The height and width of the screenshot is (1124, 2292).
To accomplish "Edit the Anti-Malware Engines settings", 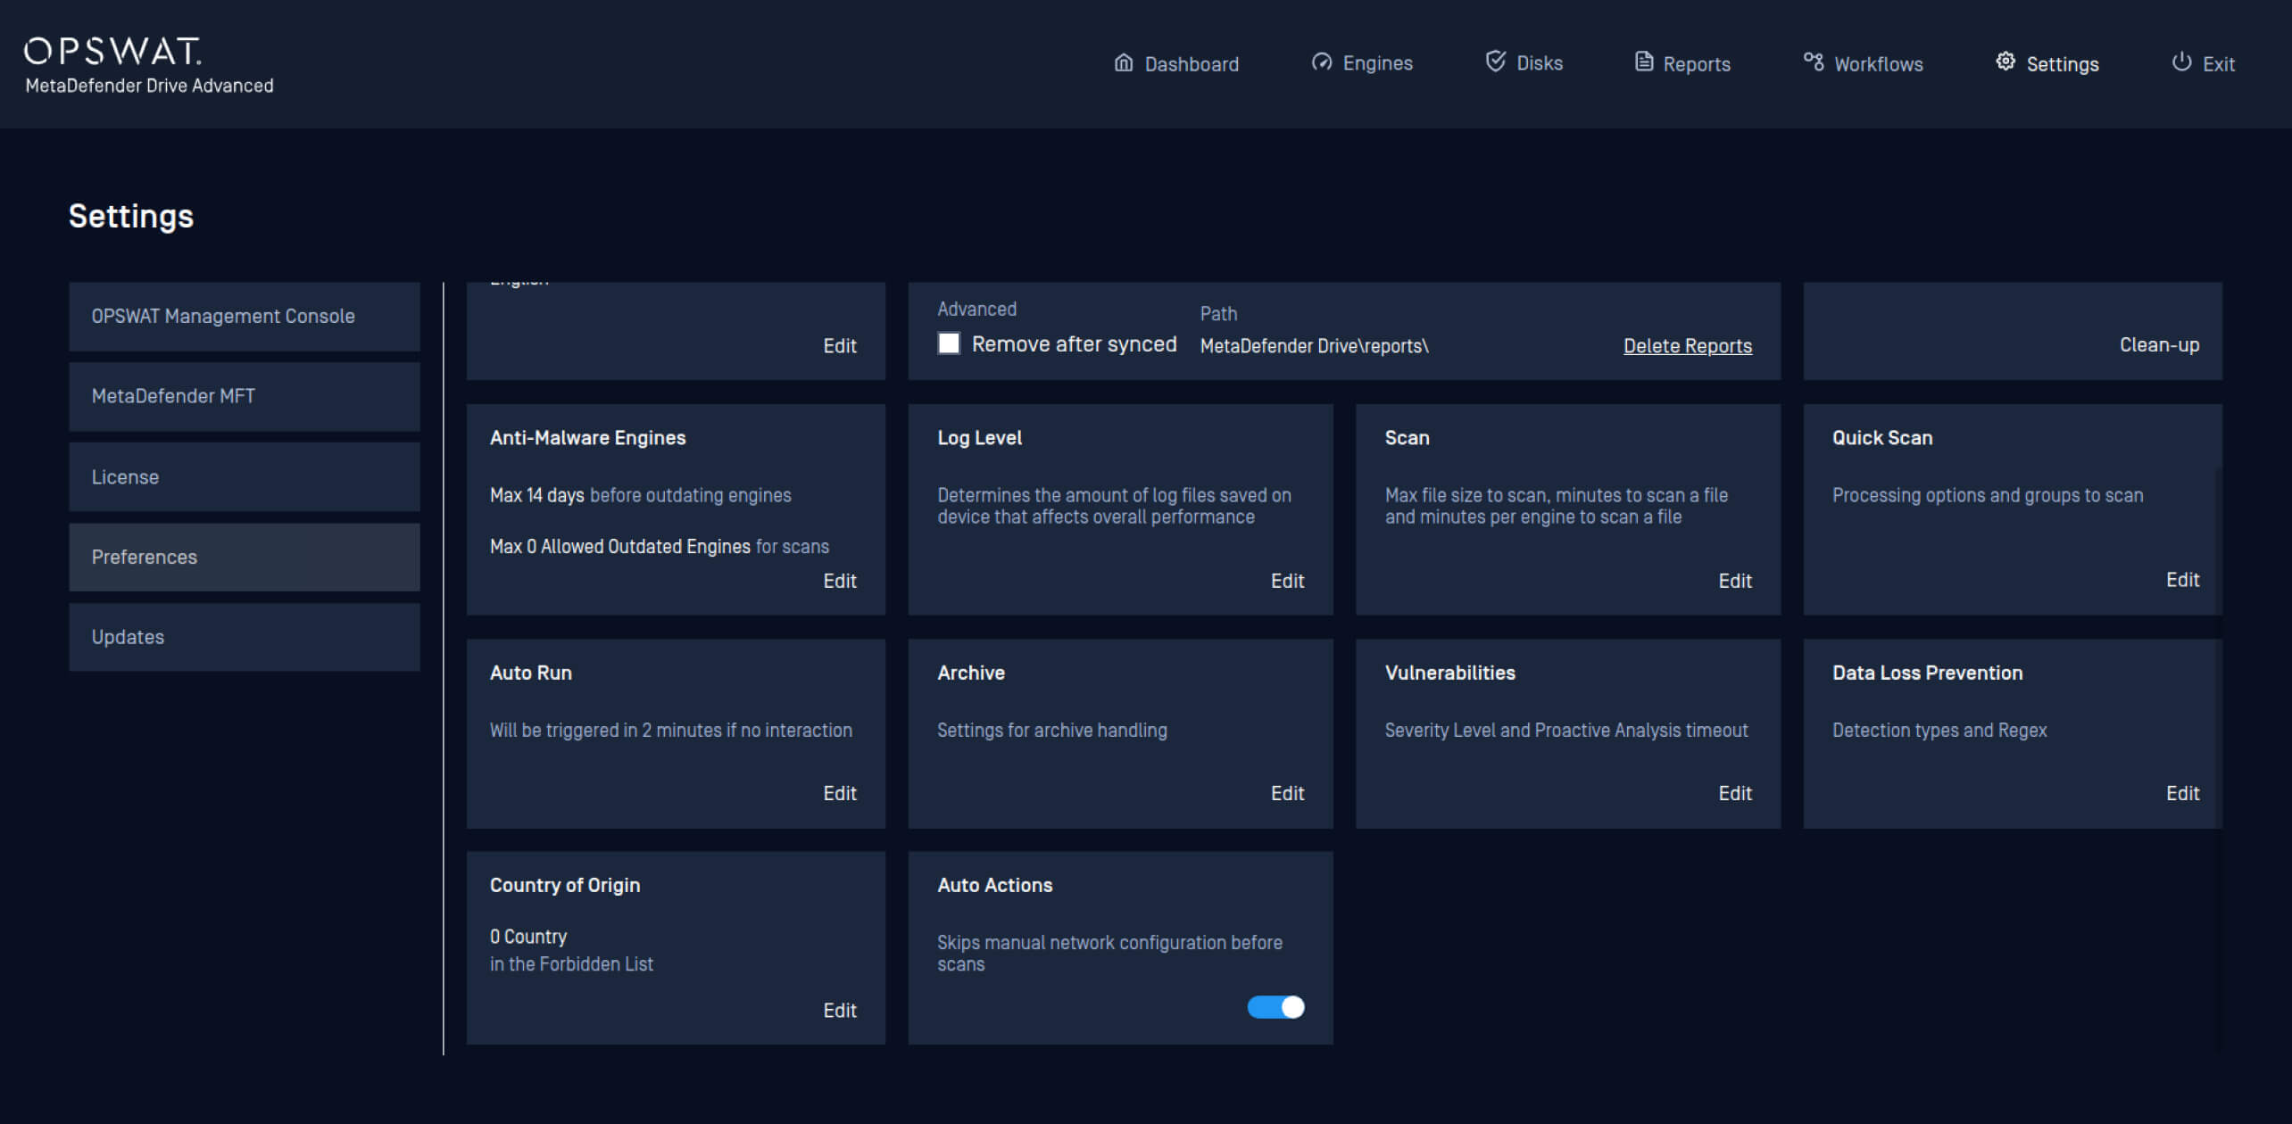I will point(839,581).
